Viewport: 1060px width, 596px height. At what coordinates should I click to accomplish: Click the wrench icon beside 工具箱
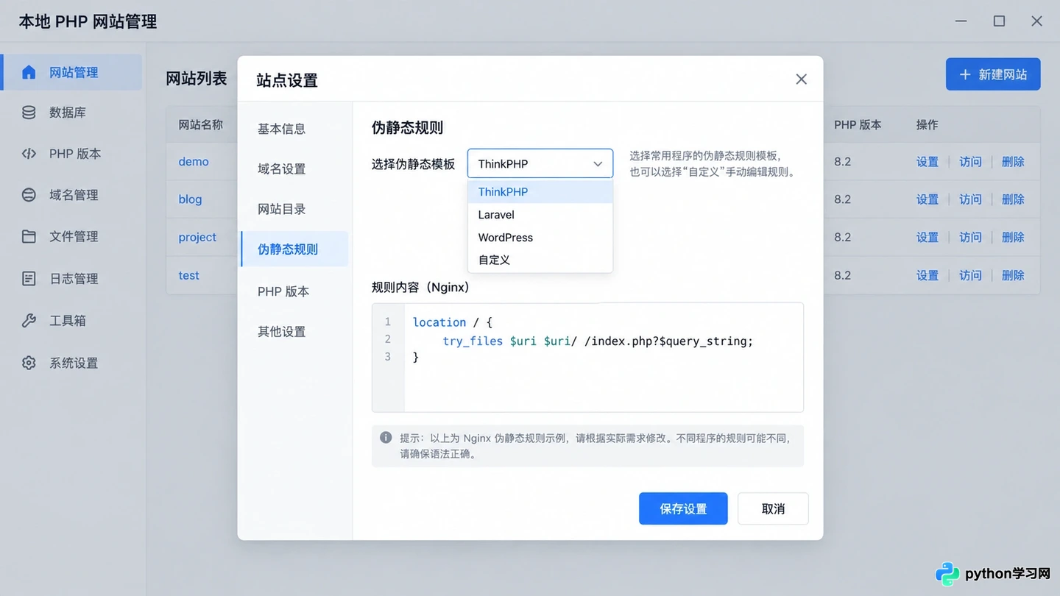tap(29, 320)
